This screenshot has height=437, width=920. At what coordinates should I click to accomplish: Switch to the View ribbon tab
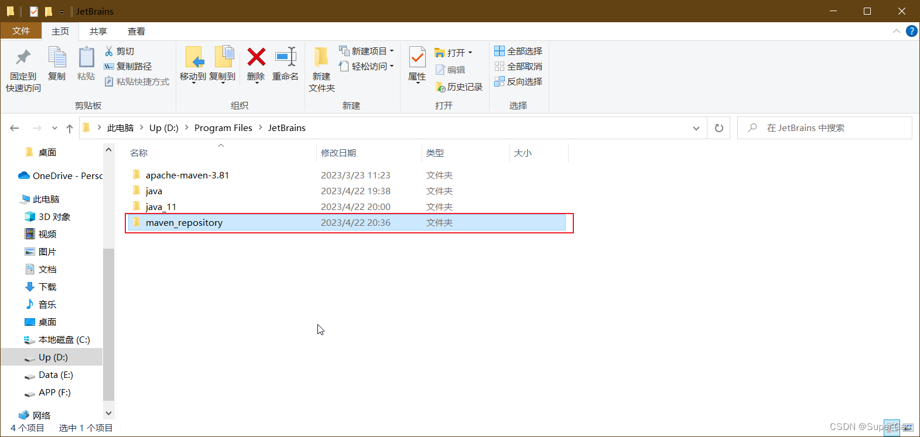tap(136, 31)
